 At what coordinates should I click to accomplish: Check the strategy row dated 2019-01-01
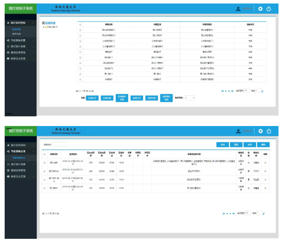(x=44, y=171)
